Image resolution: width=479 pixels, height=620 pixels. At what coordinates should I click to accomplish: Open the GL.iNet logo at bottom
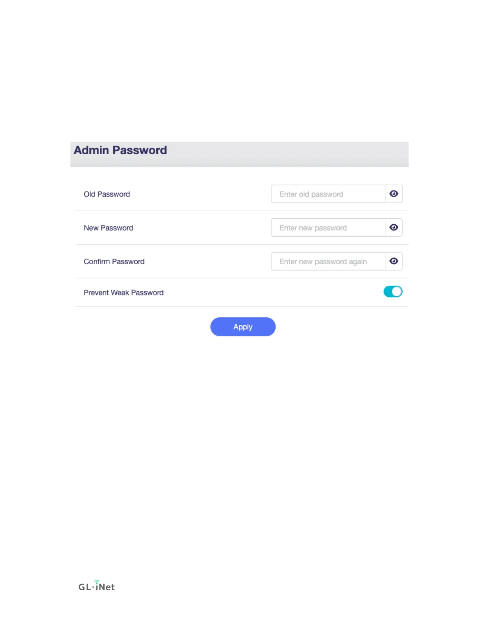(97, 586)
